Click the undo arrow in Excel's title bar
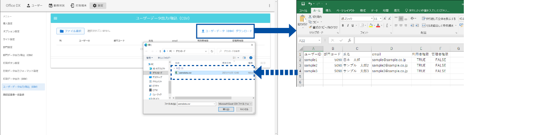 coord(310,4)
